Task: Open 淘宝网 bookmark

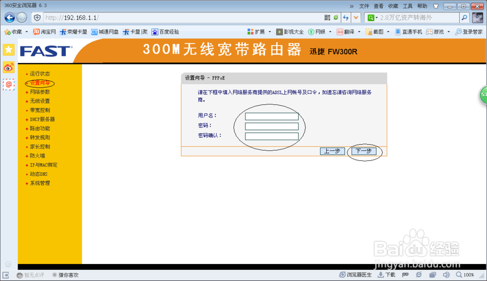Action: point(44,32)
